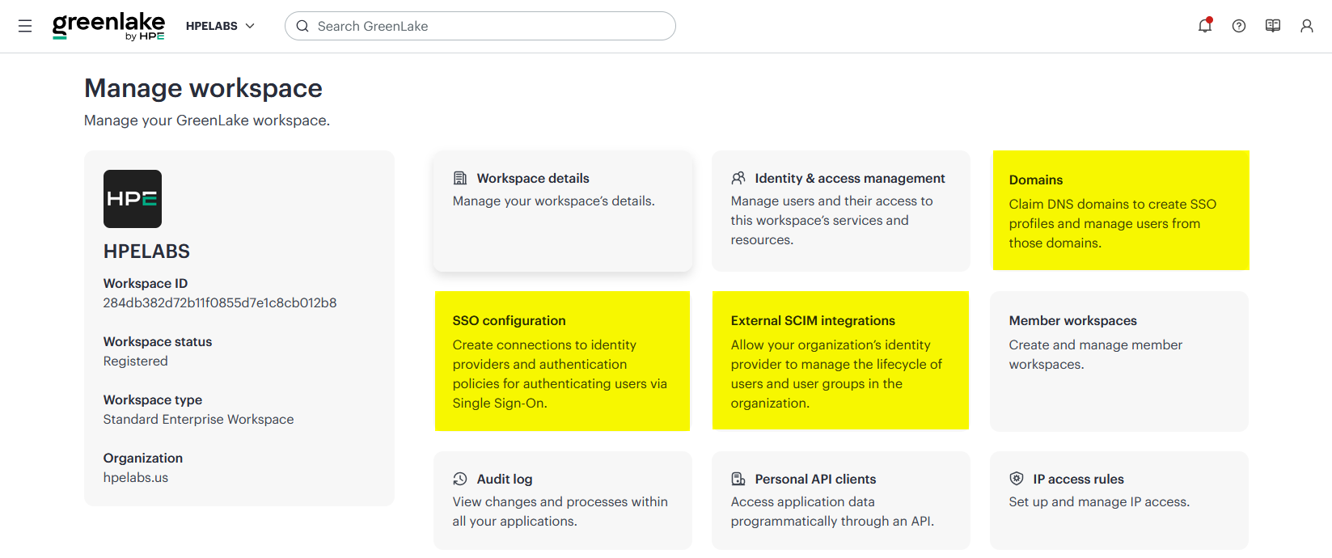Click the search magnifier icon

tap(302, 26)
